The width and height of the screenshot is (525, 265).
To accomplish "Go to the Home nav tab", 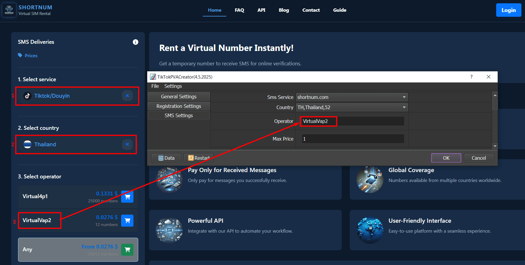I will 215,10.
